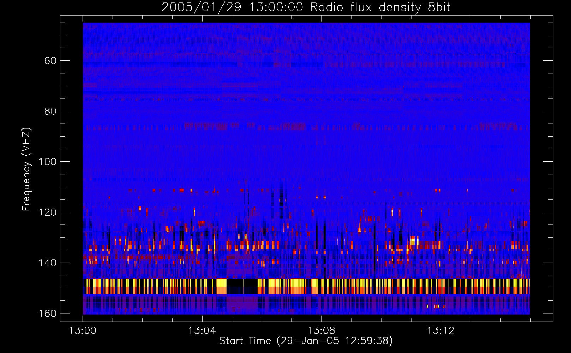The height and width of the screenshot is (353, 571).
Task: Click the '13:00' time tick label
Action: [x=83, y=331]
